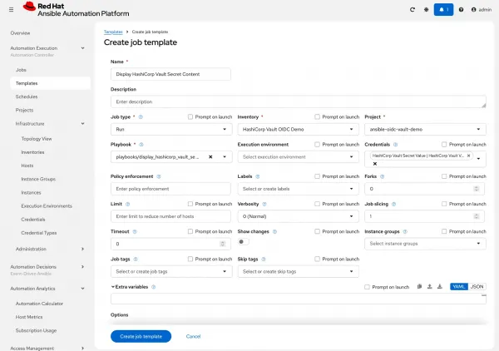Go to Templates breadcrumb link
This screenshot has width=499, height=351.
pos(113,32)
